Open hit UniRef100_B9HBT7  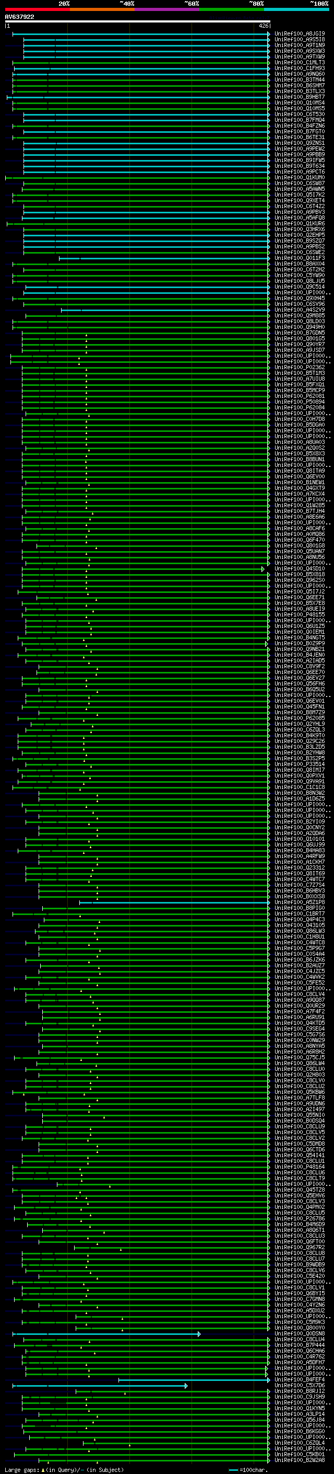[299, 97]
